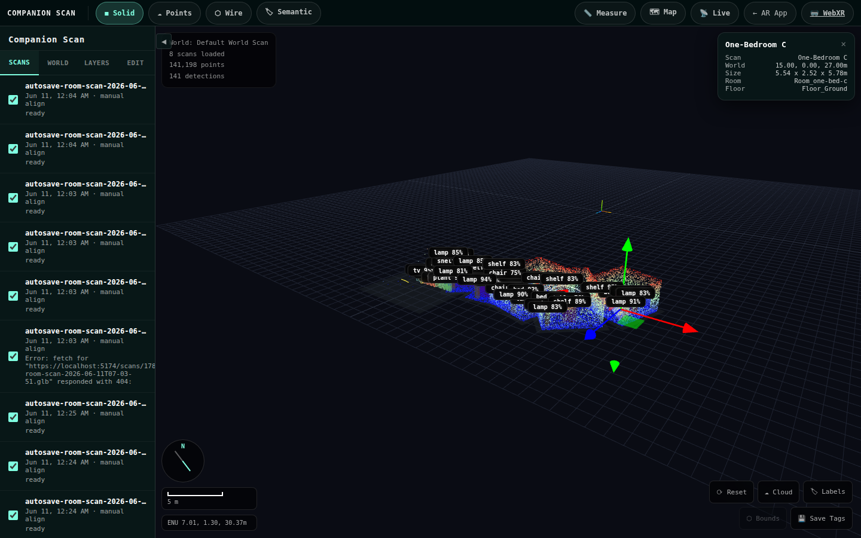This screenshot has width=861, height=538.
Task: Click the green Y-axis gizmo arrow
Action: [x=627, y=244]
